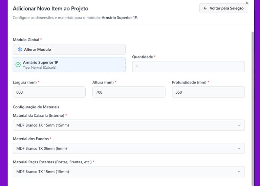Click the back arrow icon beside Voltar
Image resolution: width=260 pixels, height=186 pixels.
click(x=205, y=8)
